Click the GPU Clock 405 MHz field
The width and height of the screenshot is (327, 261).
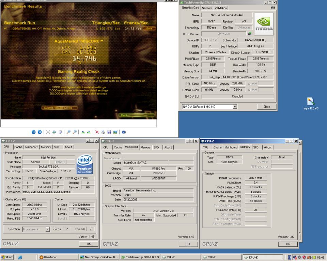click(209, 84)
